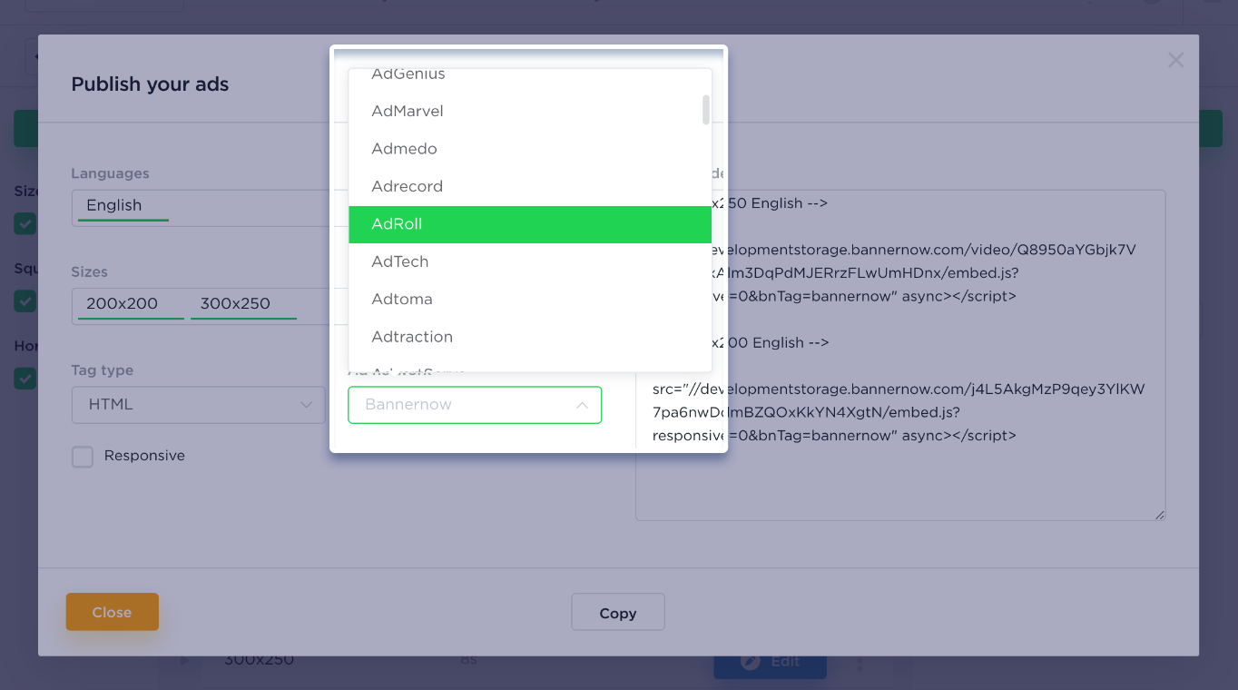Image resolution: width=1238 pixels, height=690 pixels.
Task: Select AdGenius at the top of list
Action: 529,77
